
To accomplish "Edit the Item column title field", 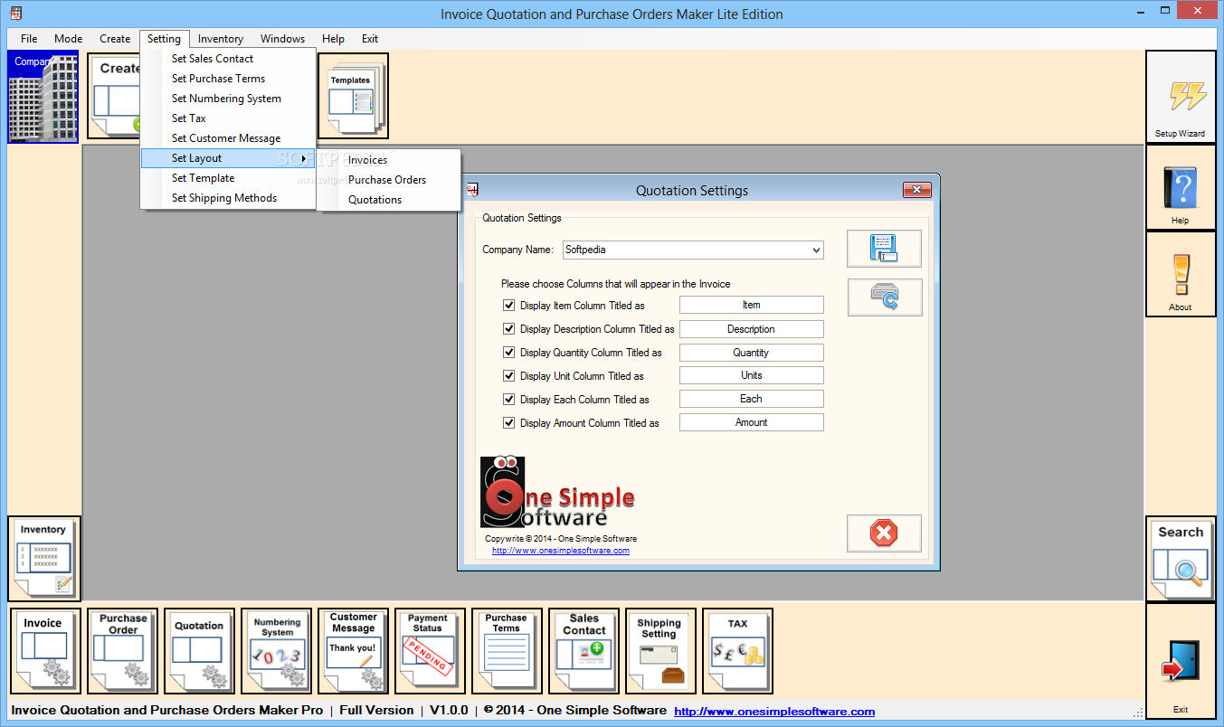I will pyautogui.click(x=752, y=306).
